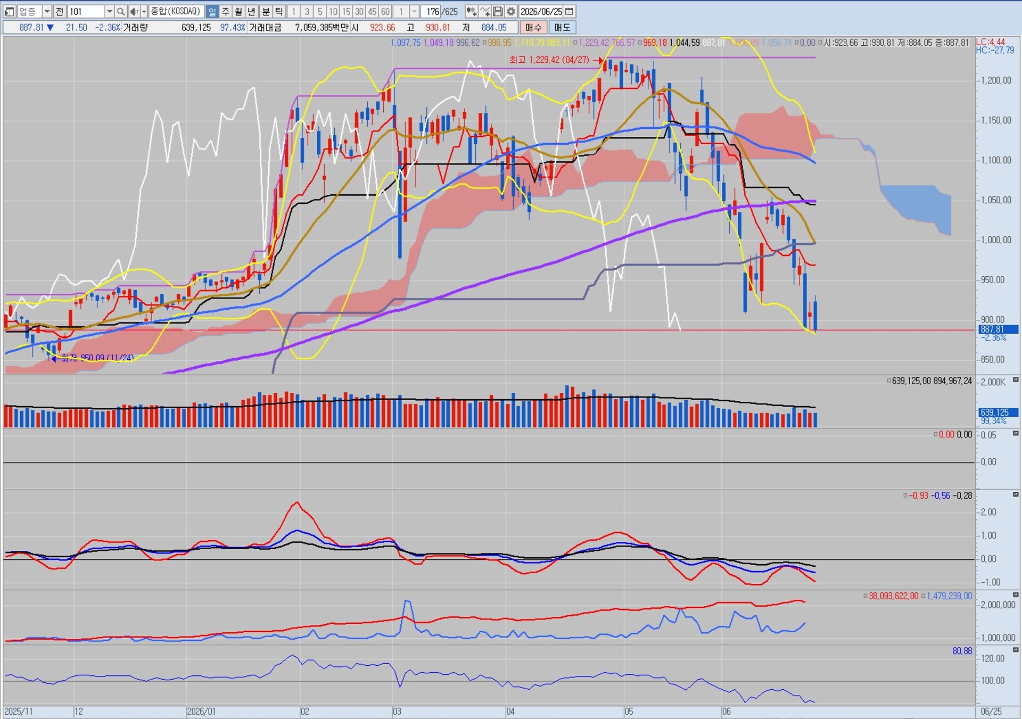Click the 2026/01 date axis label
The height and width of the screenshot is (719, 1022).
201,712
